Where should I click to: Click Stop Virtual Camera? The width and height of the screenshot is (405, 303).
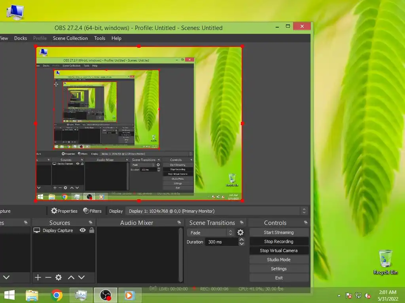click(279, 251)
